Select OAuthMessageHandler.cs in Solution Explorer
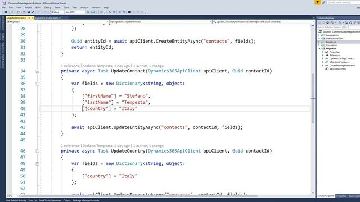 pyautogui.click(x=343, y=66)
